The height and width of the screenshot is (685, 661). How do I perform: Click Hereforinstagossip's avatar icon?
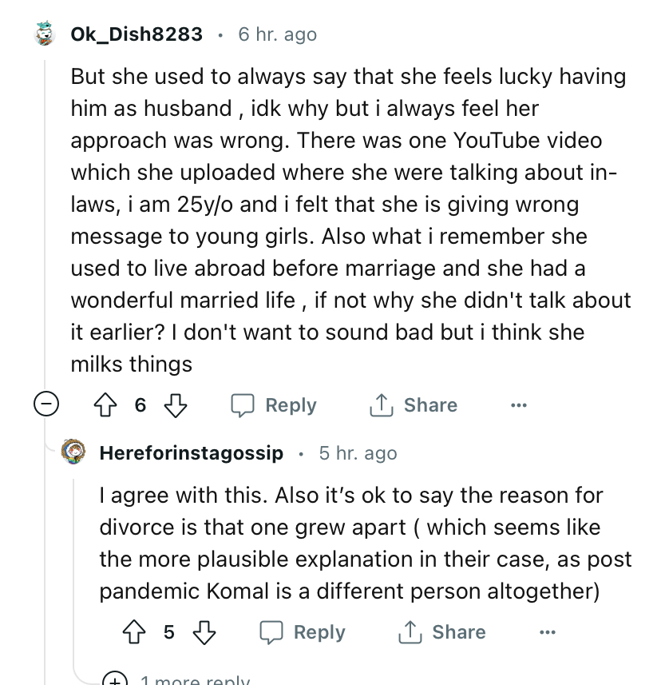pyautogui.click(x=74, y=453)
